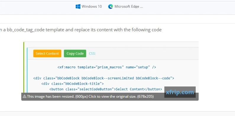
Task: Click the warning triangle icon in resize notice
Action: (x=25, y=97)
